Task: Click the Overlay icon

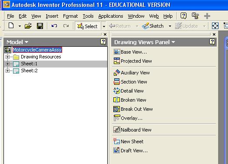Action: pyautogui.click(x=117, y=118)
